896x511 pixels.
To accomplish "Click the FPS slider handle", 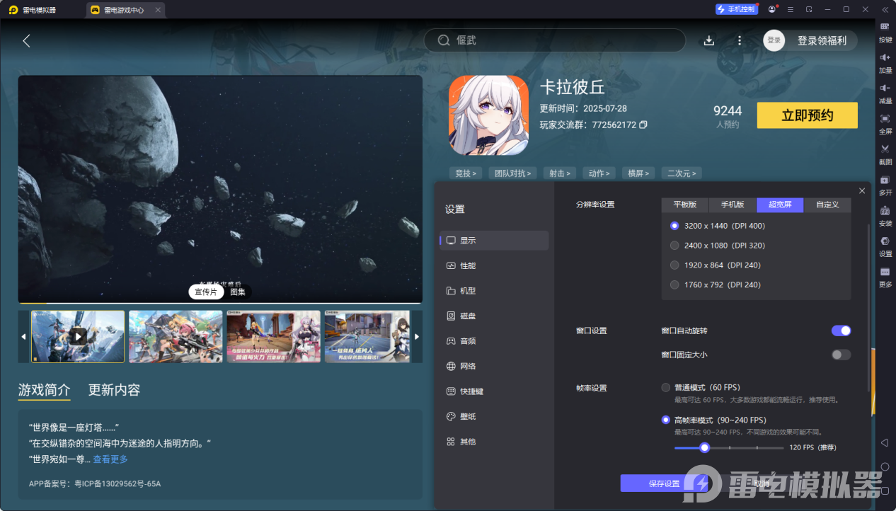I will (x=704, y=447).
